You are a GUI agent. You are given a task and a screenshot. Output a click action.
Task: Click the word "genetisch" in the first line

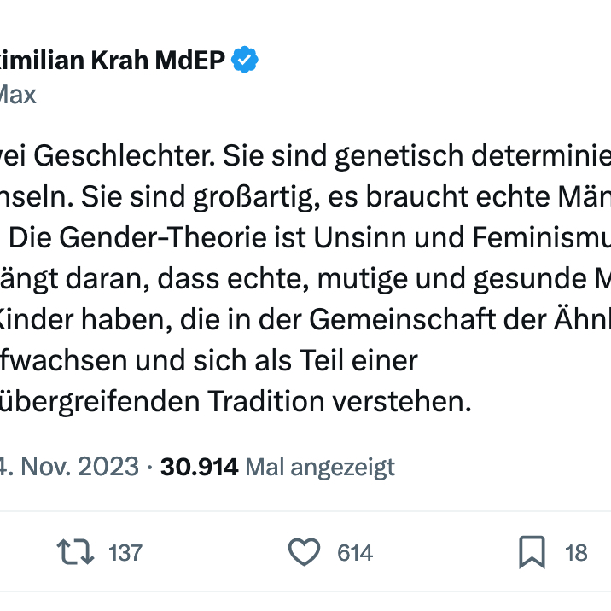coord(387,156)
